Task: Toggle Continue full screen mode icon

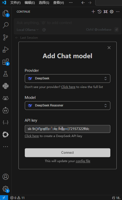Action: 106,12
